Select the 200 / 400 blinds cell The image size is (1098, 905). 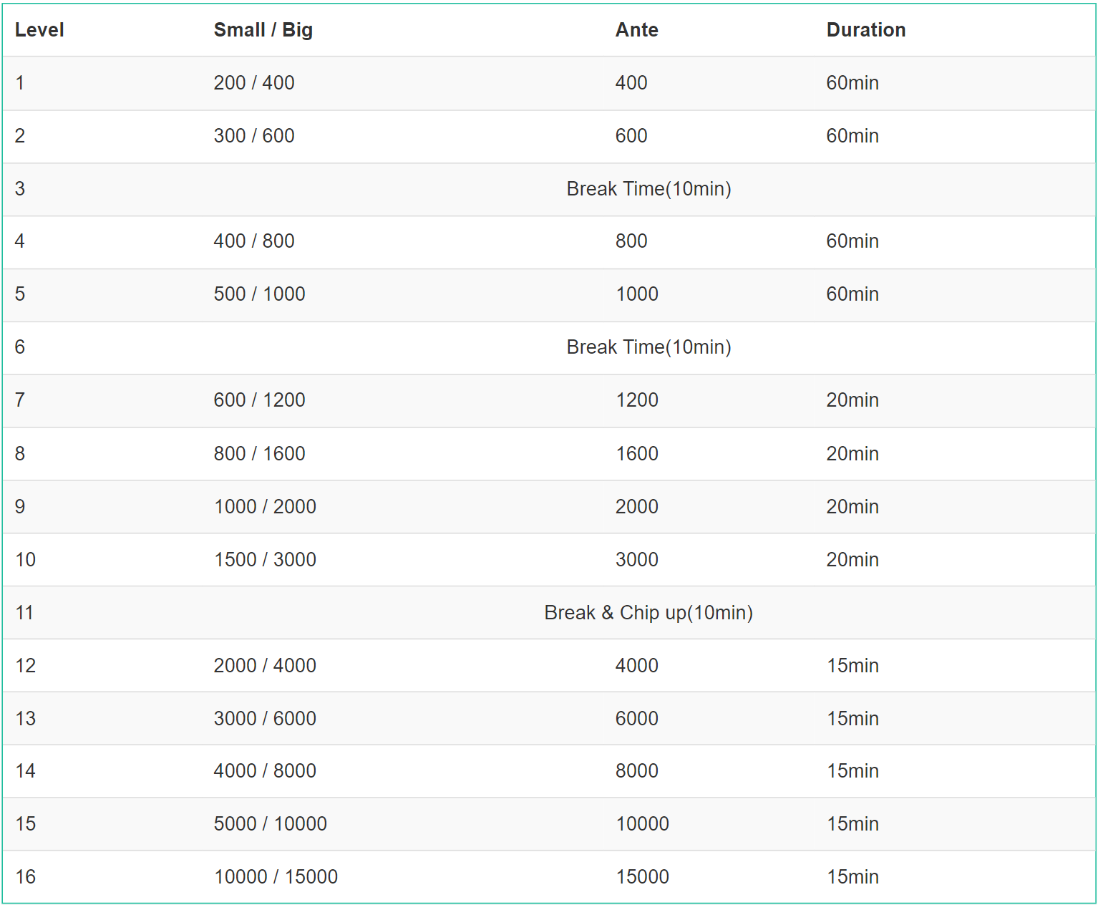point(254,83)
